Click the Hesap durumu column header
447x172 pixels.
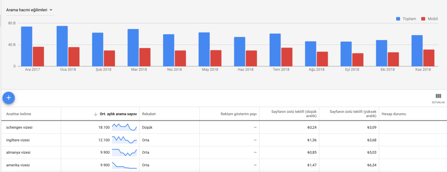click(394, 114)
